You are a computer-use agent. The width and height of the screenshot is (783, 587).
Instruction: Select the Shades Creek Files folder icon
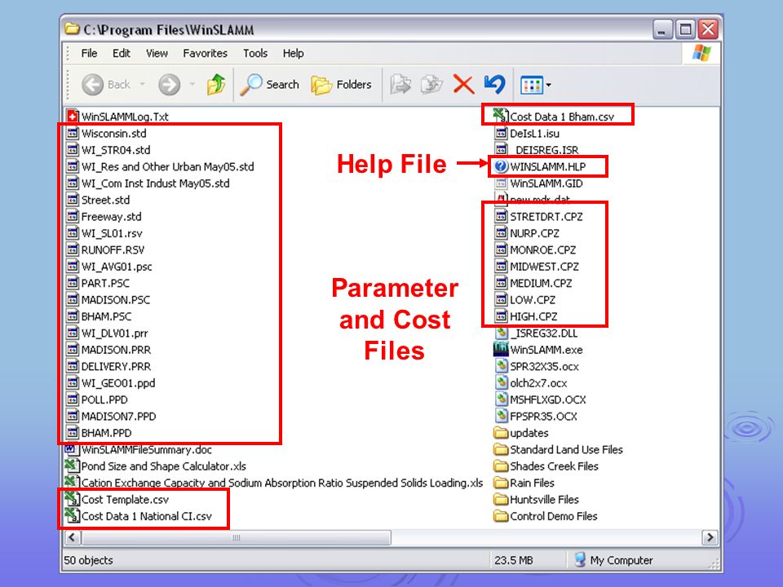[501, 466]
